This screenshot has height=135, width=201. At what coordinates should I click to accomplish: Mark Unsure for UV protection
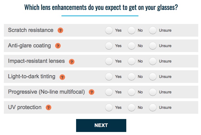pos(153,107)
